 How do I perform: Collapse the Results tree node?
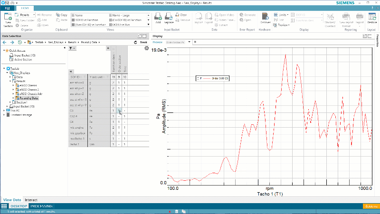point(11,81)
